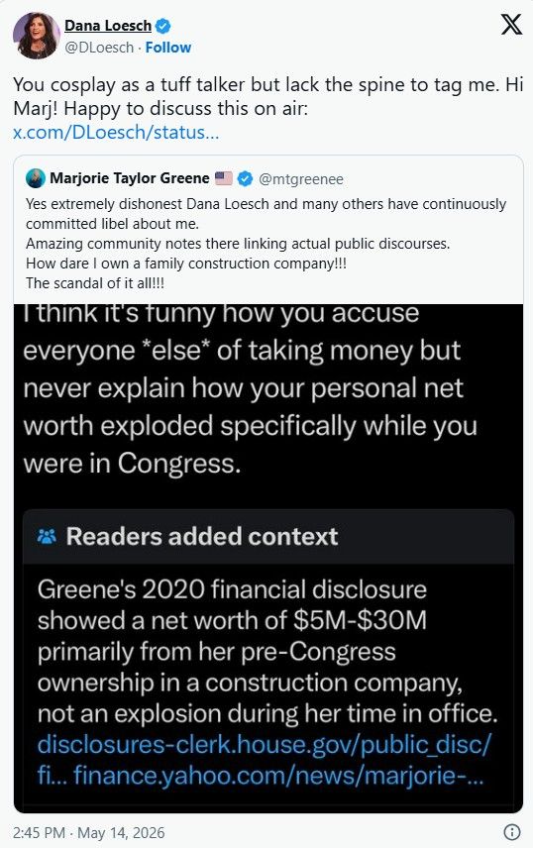This screenshot has width=533, height=848.
Task: Open the finance.yahoo.com news link
Action: 278,775
